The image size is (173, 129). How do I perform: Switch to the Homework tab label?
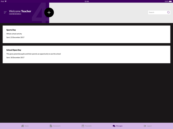57,126
